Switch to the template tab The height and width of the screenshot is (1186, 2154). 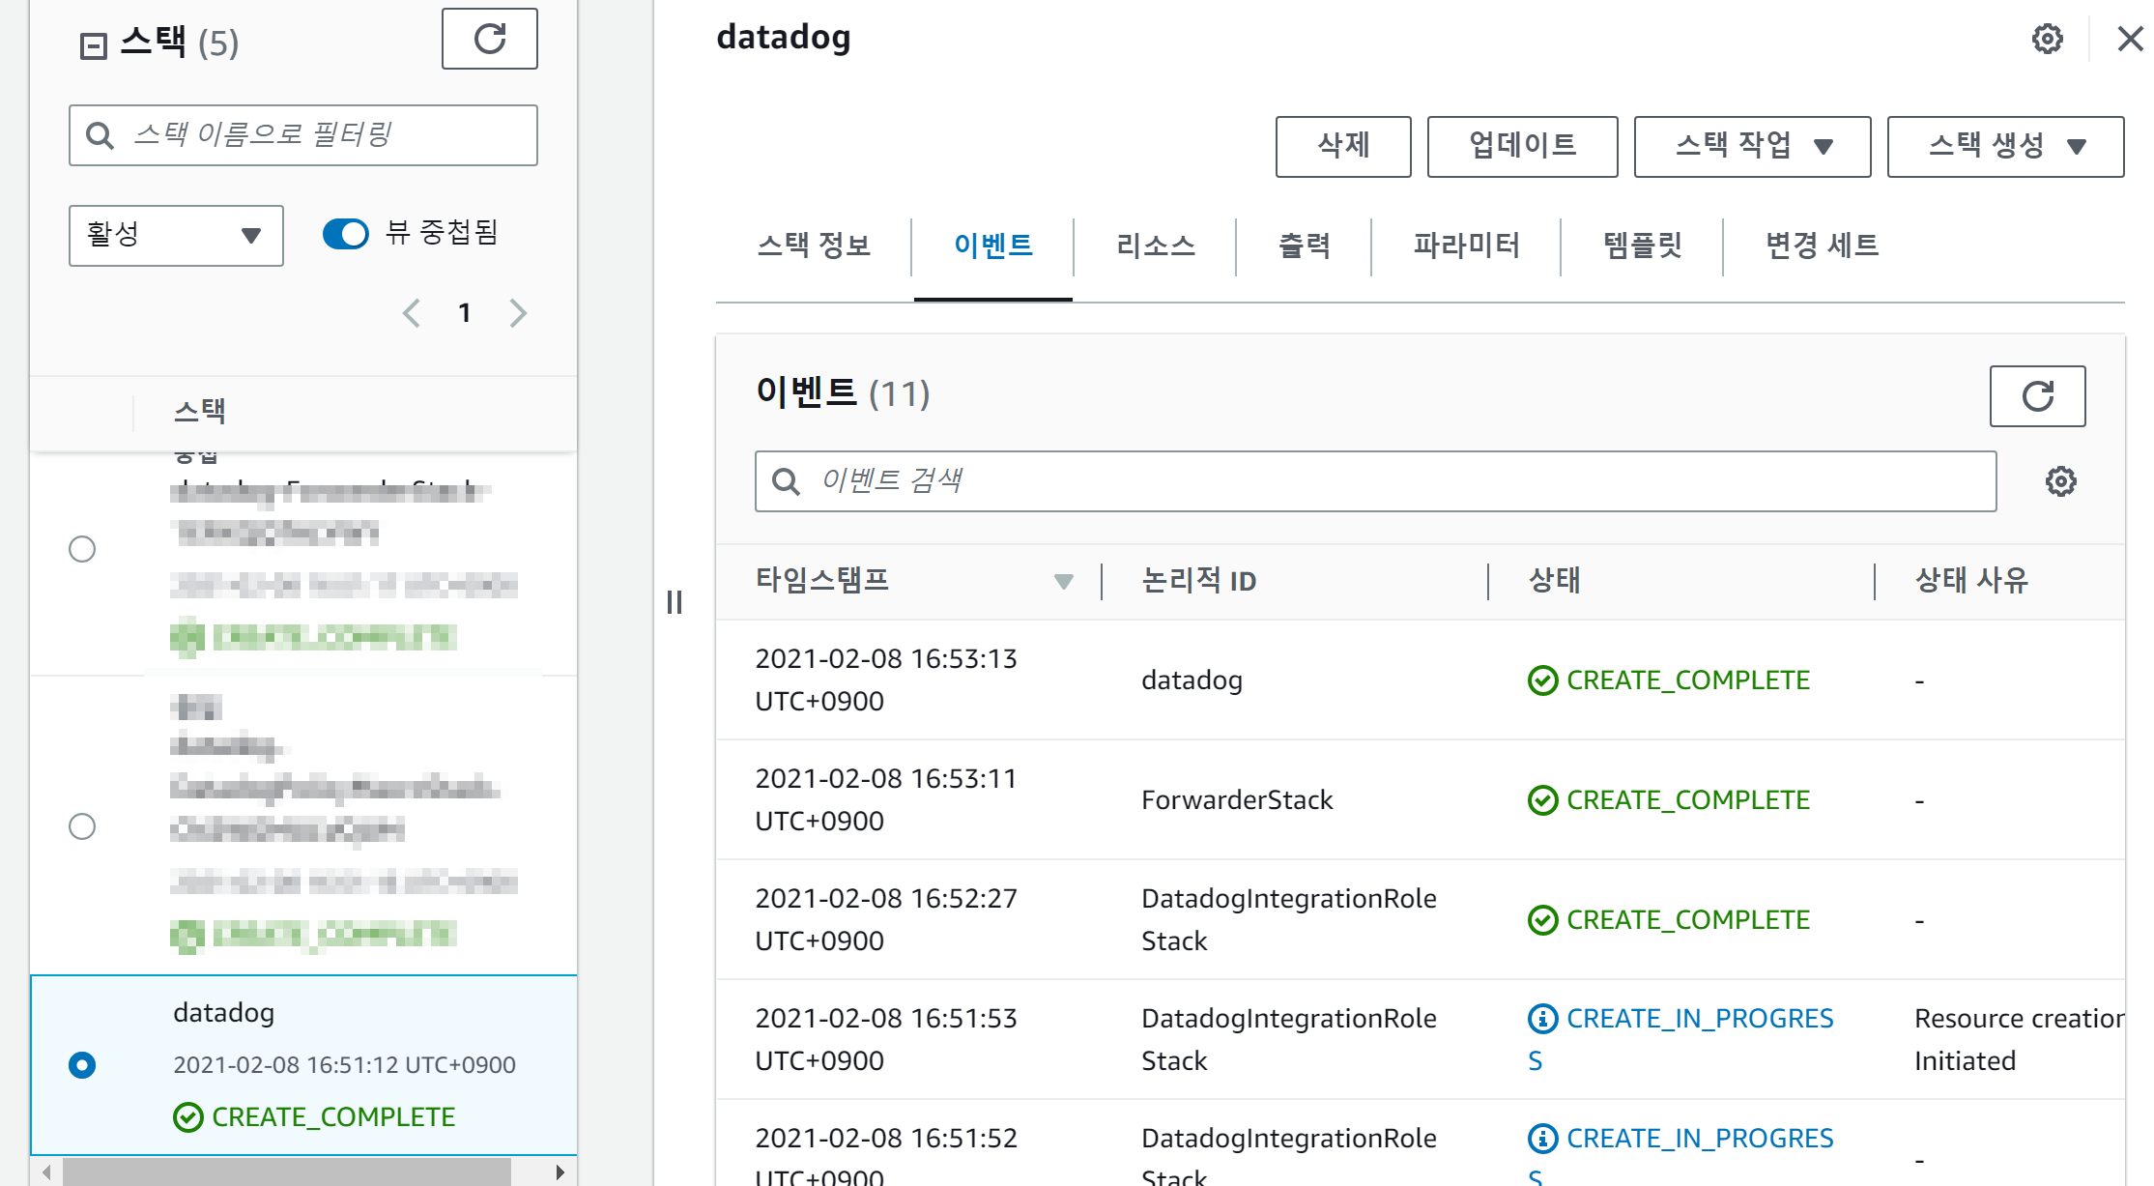[1642, 246]
